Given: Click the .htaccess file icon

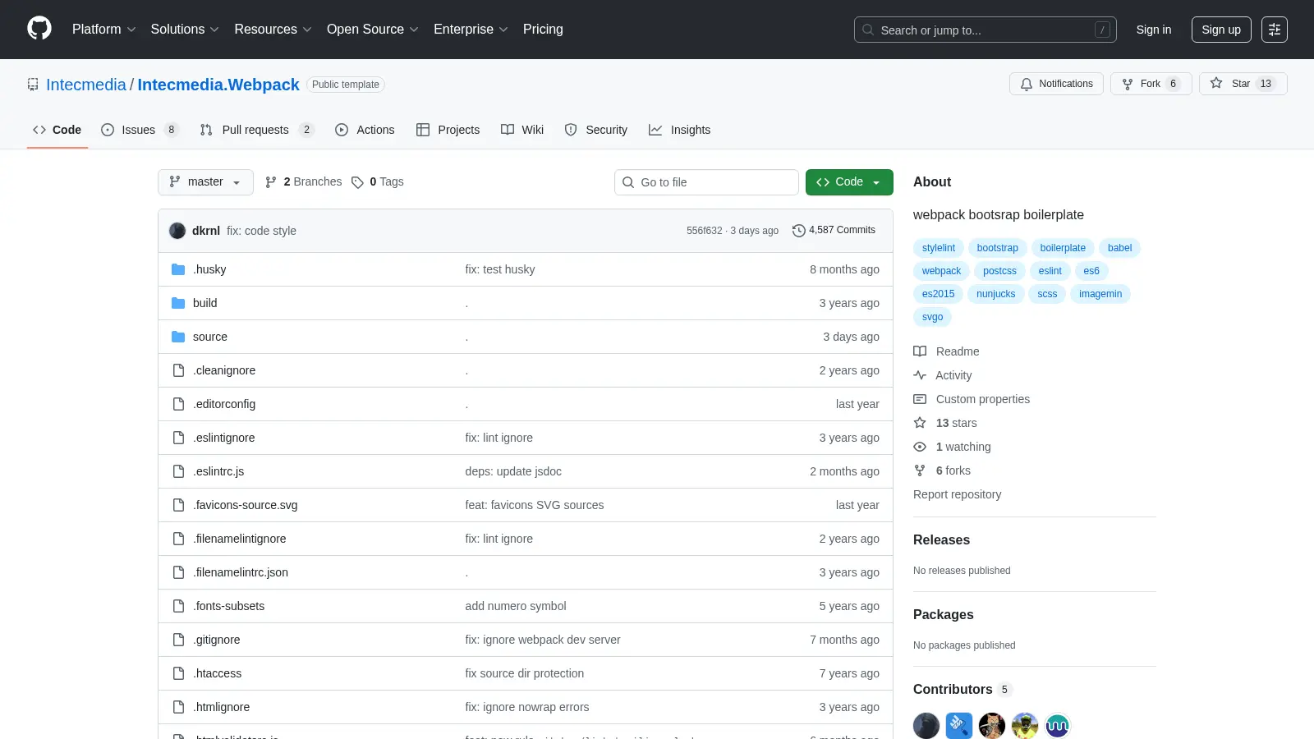Looking at the screenshot, I should pos(178,673).
